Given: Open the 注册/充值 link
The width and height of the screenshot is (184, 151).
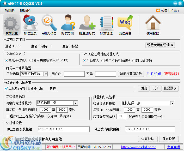Looking at the screenshot, I should click(x=154, y=74).
